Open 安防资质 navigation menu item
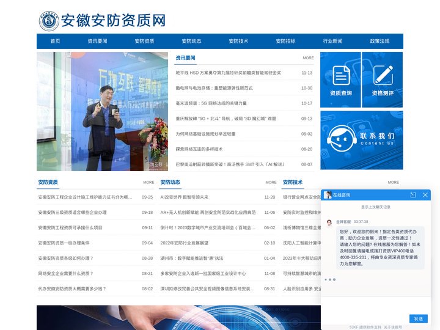The image size is (440, 330). point(144,42)
